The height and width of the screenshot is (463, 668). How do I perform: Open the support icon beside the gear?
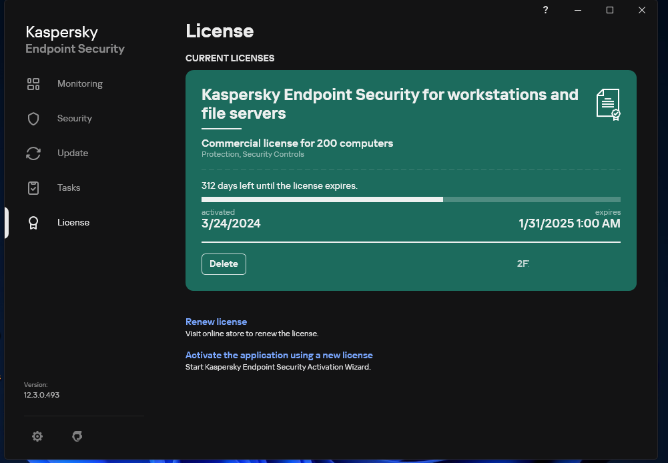pos(77,436)
